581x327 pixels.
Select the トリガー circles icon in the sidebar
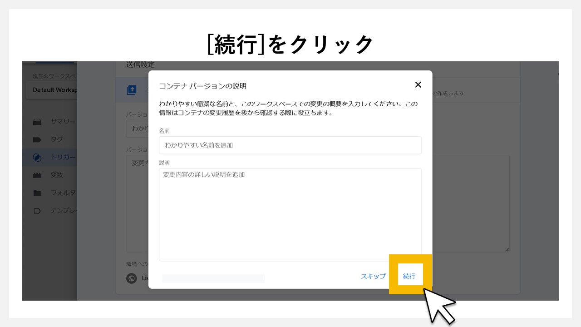(x=38, y=157)
